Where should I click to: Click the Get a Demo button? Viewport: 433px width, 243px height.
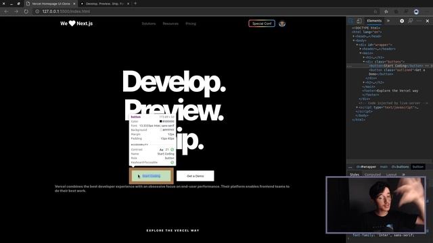click(196, 175)
